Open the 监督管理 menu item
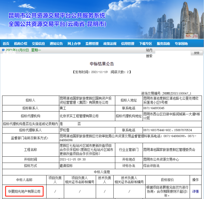204x199 pixels. [x=92, y=43]
